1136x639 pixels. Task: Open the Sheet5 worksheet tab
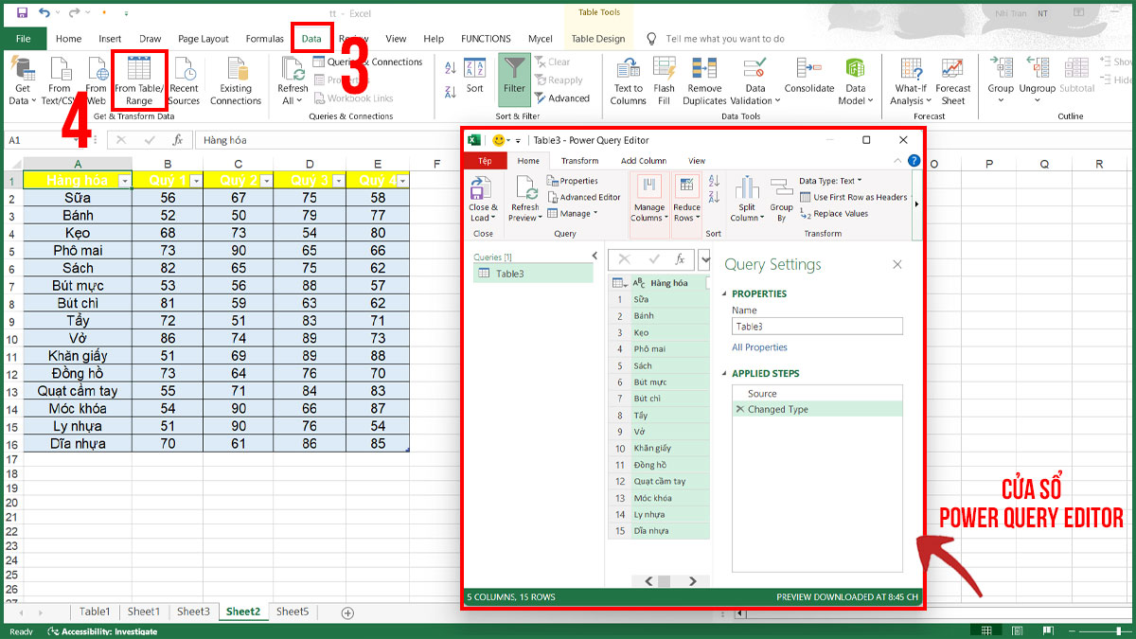[x=292, y=612]
